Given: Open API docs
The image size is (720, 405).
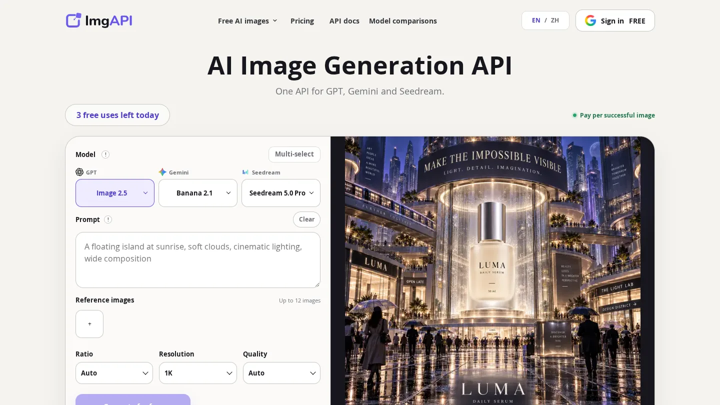Looking at the screenshot, I should [x=344, y=21].
